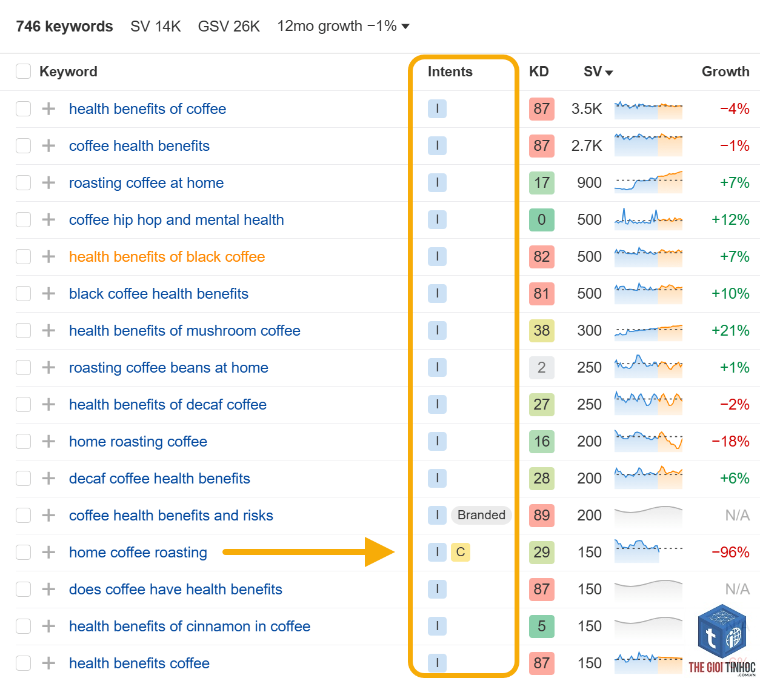Open 'roasting coffee beans at home' link

pos(168,368)
